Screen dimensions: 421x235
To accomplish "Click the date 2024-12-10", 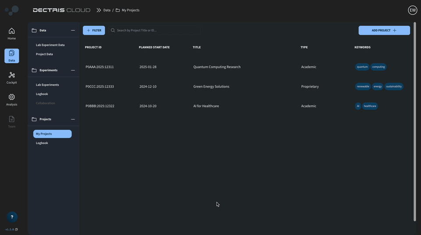I will (148, 86).
